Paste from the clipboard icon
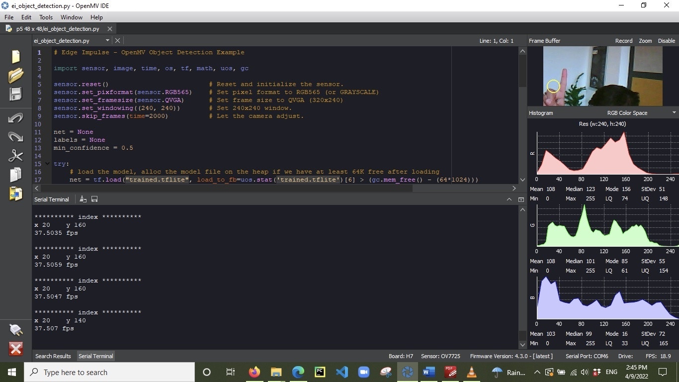Viewport: 679px width, 382px height. pyautogui.click(x=16, y=193)
